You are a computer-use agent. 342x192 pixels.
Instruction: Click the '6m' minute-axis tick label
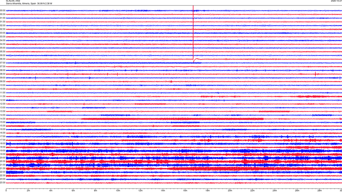click(73, 191)
